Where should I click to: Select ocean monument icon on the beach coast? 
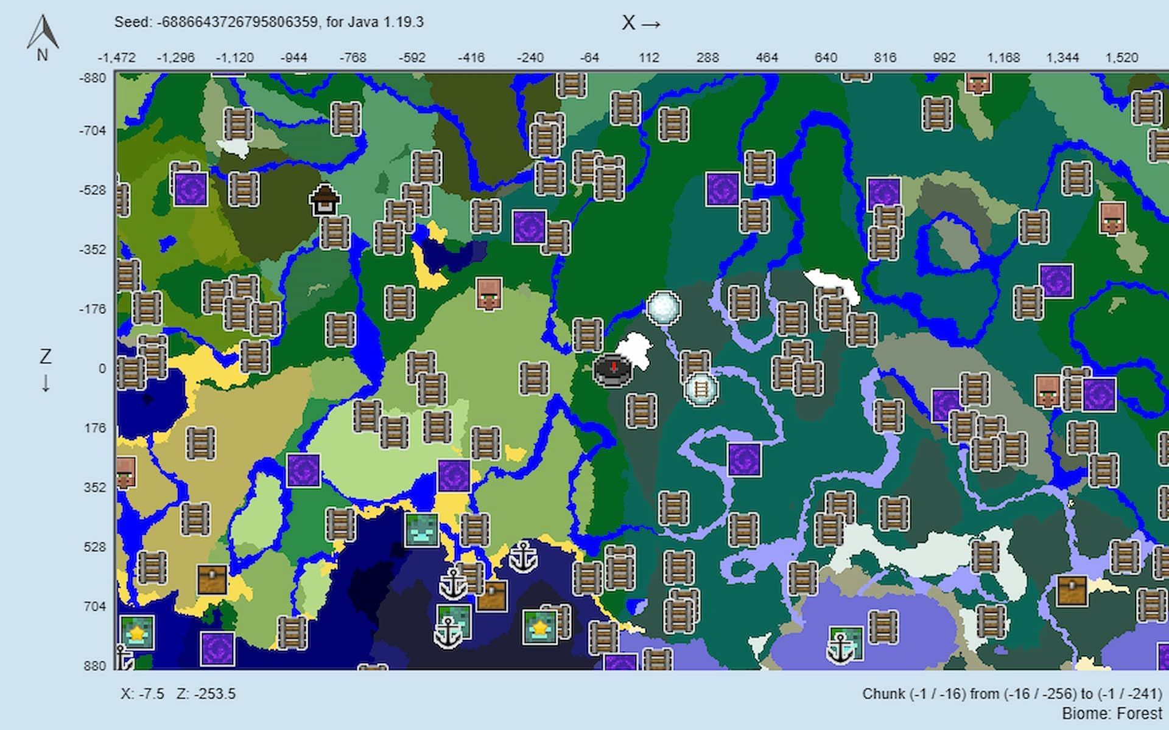pyautogui.click(x=421, y=529)
